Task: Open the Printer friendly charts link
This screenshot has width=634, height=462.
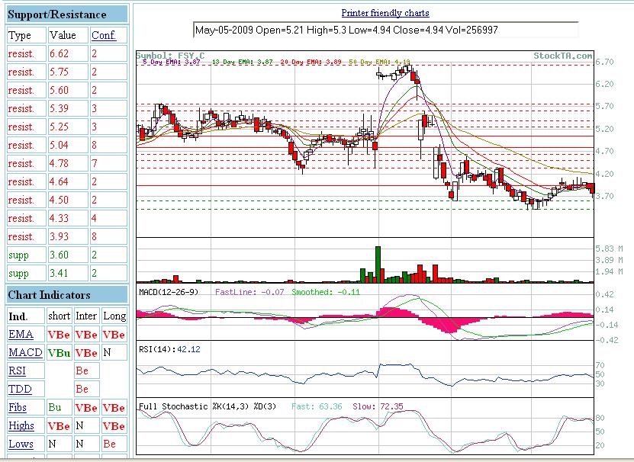Action: click(383, 13)
